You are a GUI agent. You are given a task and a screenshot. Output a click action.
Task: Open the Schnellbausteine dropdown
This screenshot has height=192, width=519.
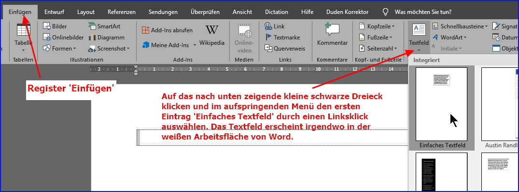click(460, 26)
